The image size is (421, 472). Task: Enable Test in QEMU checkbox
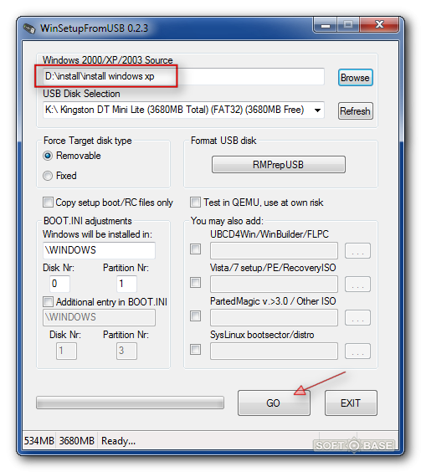coord(195,203)
